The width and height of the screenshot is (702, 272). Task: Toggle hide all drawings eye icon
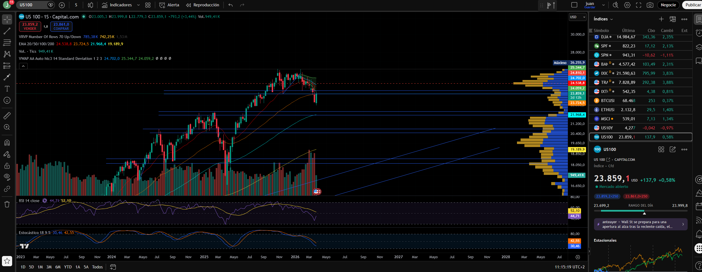pyautogui.click(x=7, y=177)
